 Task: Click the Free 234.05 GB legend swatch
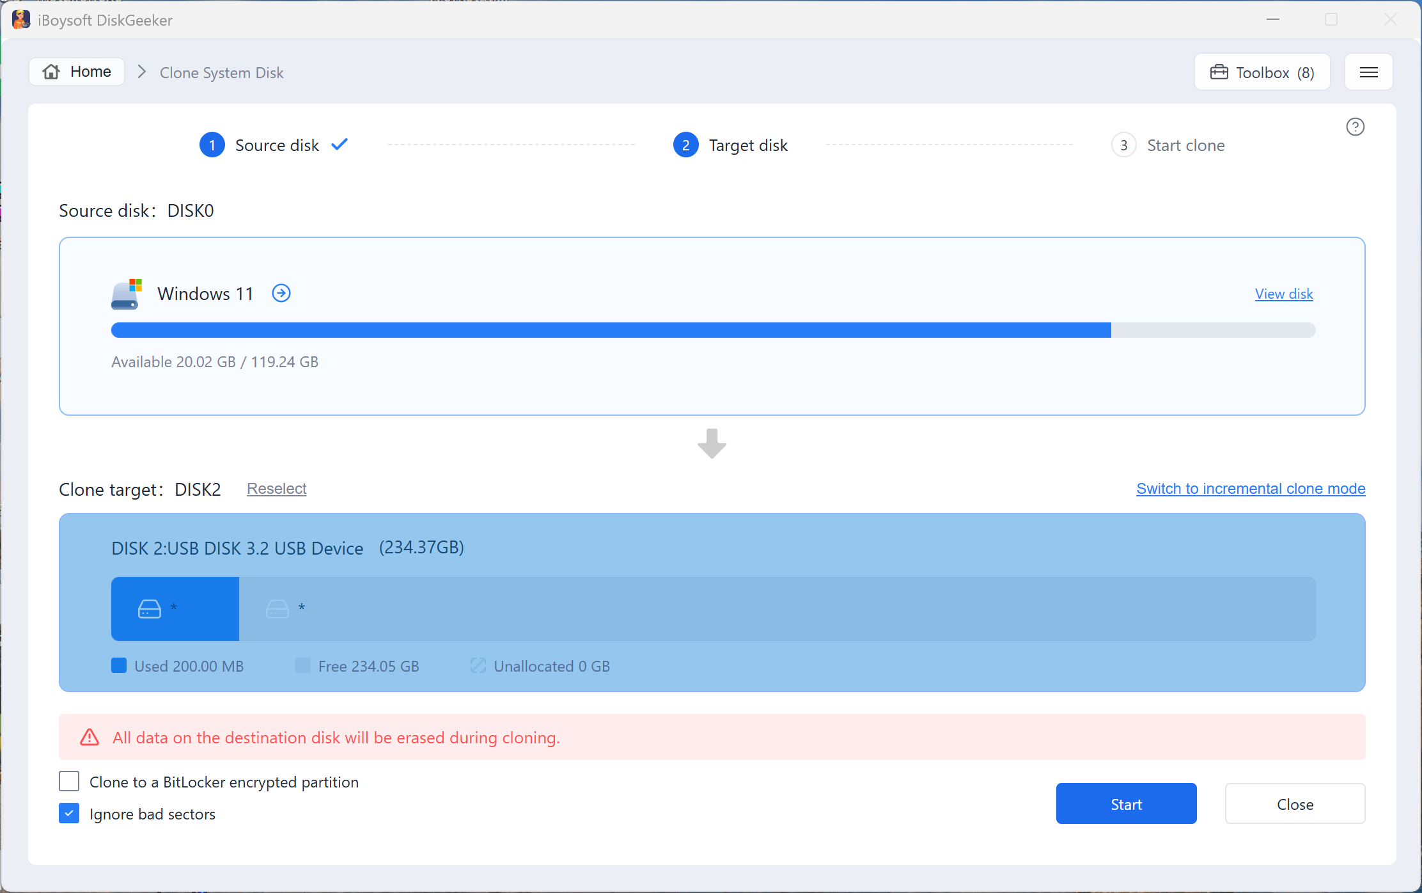pos(303,666)
